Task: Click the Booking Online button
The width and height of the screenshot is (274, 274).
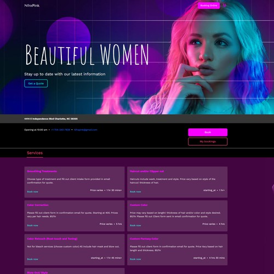Action: 209,5
